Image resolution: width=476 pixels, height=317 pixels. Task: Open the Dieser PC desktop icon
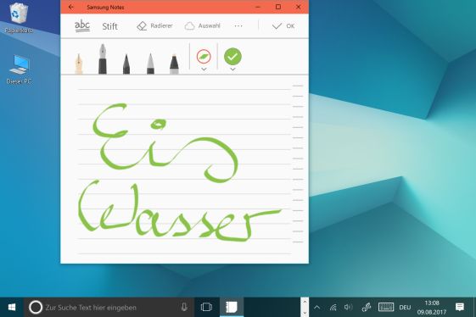[x=19, y=70]
